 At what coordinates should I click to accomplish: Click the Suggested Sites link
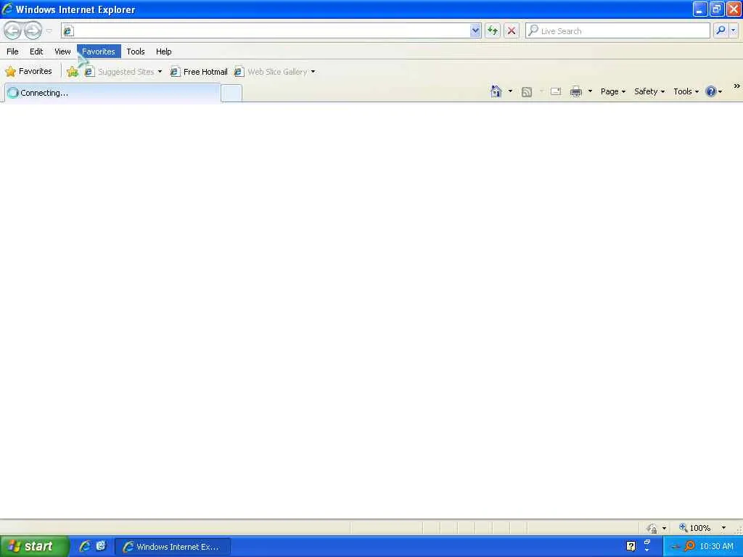point(120,72)
